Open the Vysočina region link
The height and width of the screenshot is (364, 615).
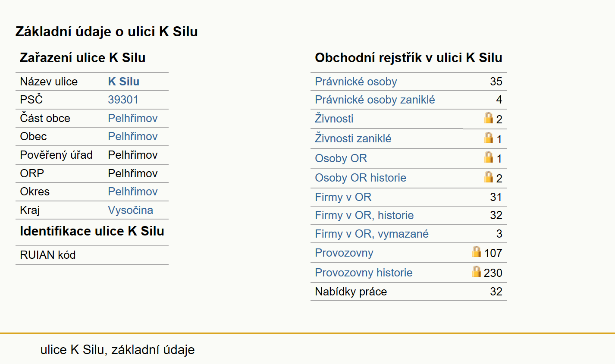(x=130, y=210)
